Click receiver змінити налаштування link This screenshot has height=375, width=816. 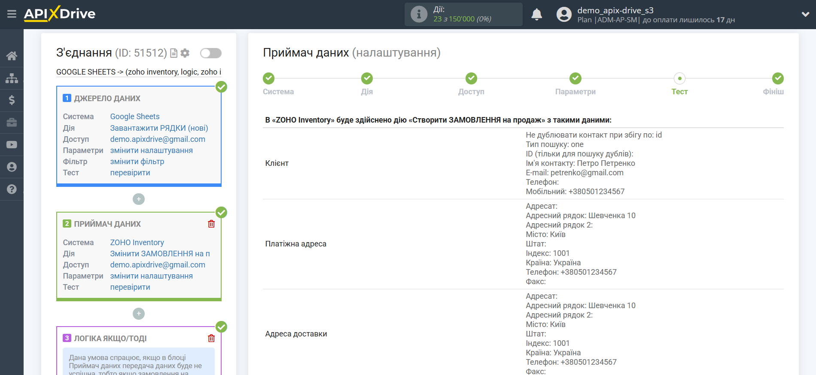point(151,276)
